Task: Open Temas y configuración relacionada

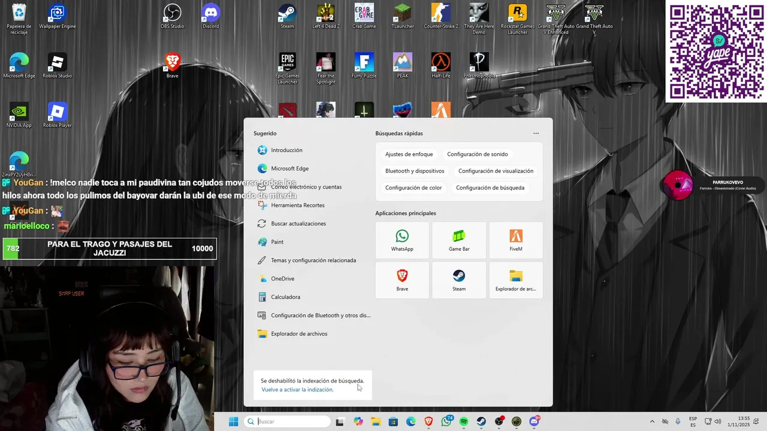Action: (312, 260)
